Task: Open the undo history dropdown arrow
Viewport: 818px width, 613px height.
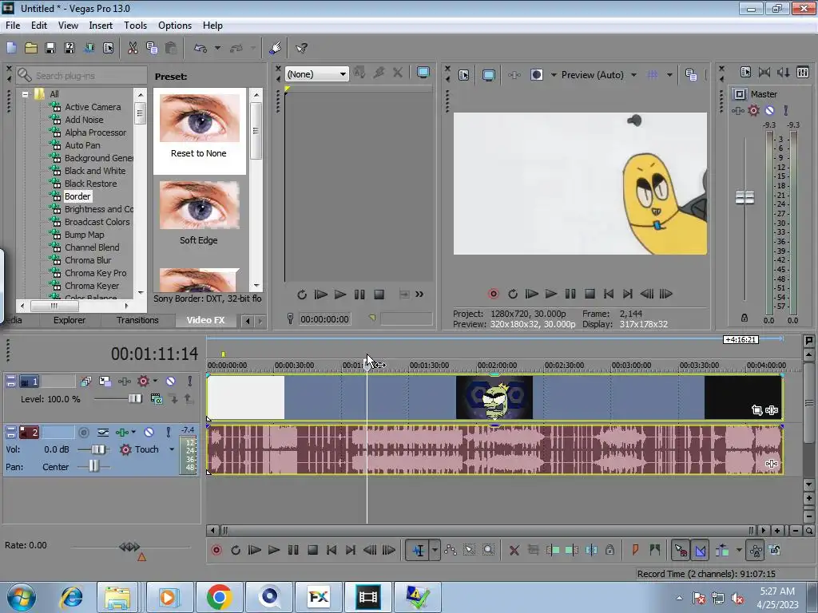Action: pos(217,48)
